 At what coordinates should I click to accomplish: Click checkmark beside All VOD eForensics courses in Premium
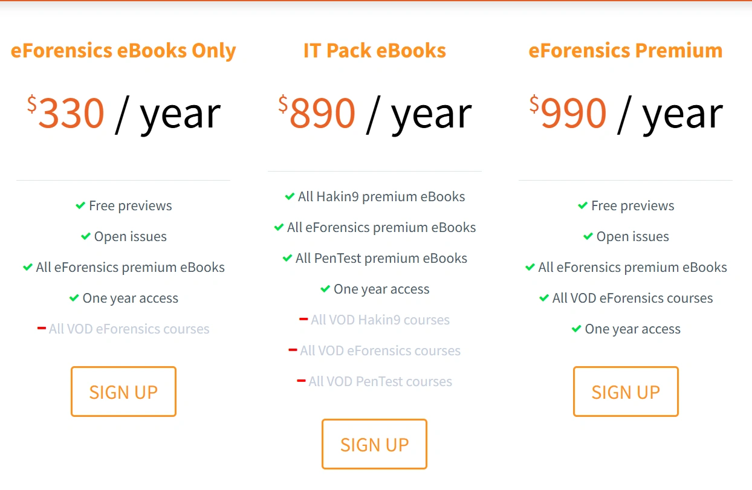[x=544, y=298]
